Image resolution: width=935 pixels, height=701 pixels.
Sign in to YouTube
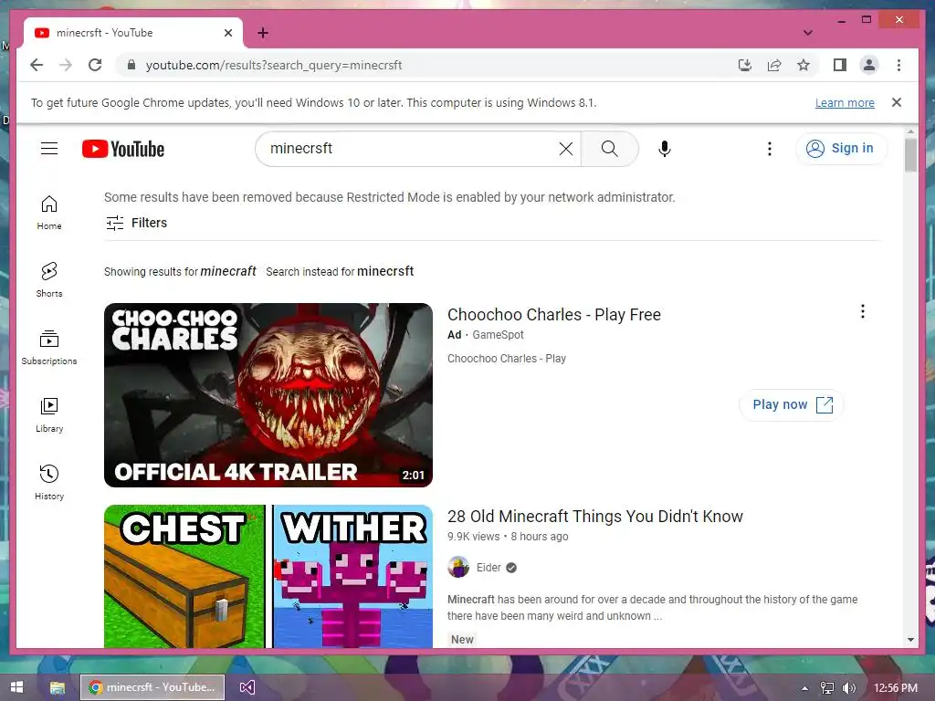(x=841, y=149)
